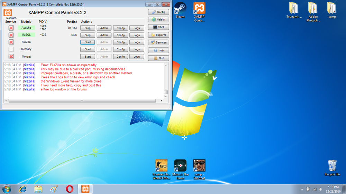Click log horizontal scroll left arrow
Screen dimensions: 346x194
6,100
